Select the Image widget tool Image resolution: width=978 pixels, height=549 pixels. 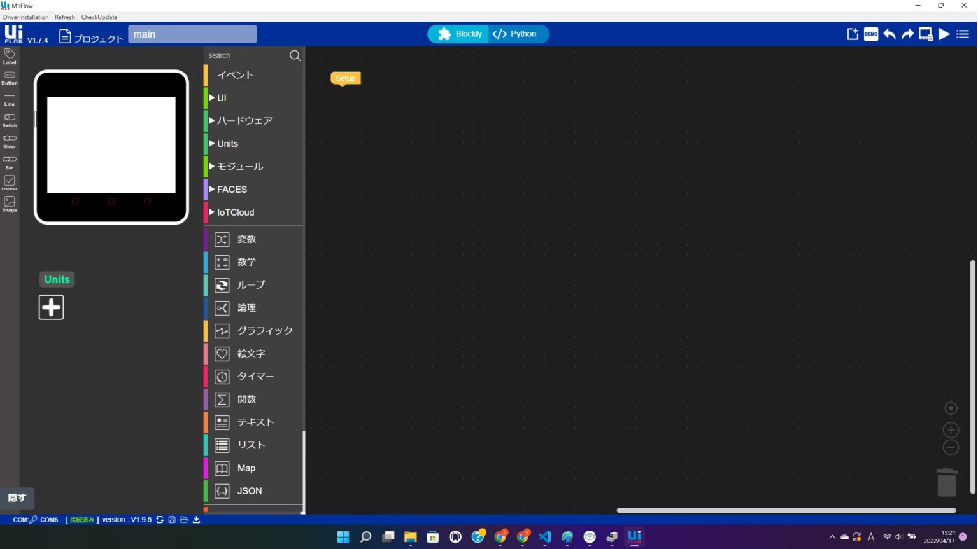click(9, 204)
